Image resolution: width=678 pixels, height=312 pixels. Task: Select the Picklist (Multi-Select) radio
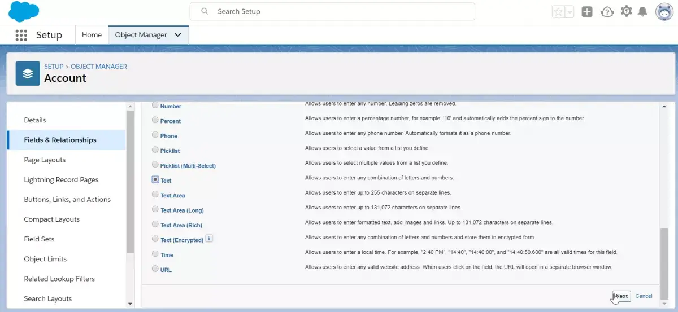pyautogui.click(x=155, y=165)
